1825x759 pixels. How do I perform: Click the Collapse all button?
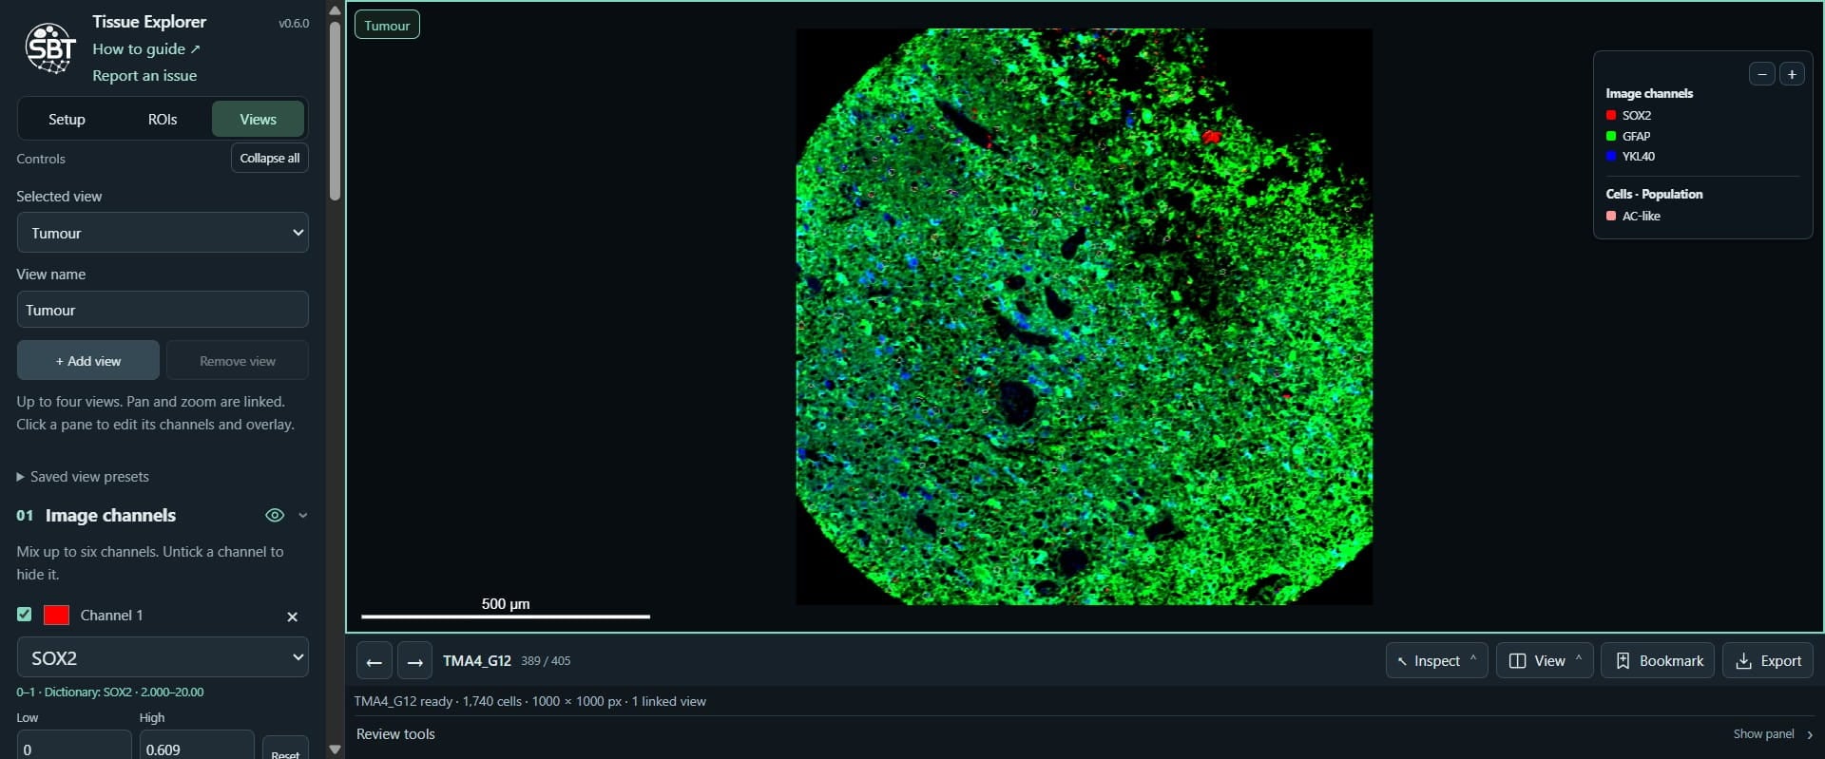270,158
